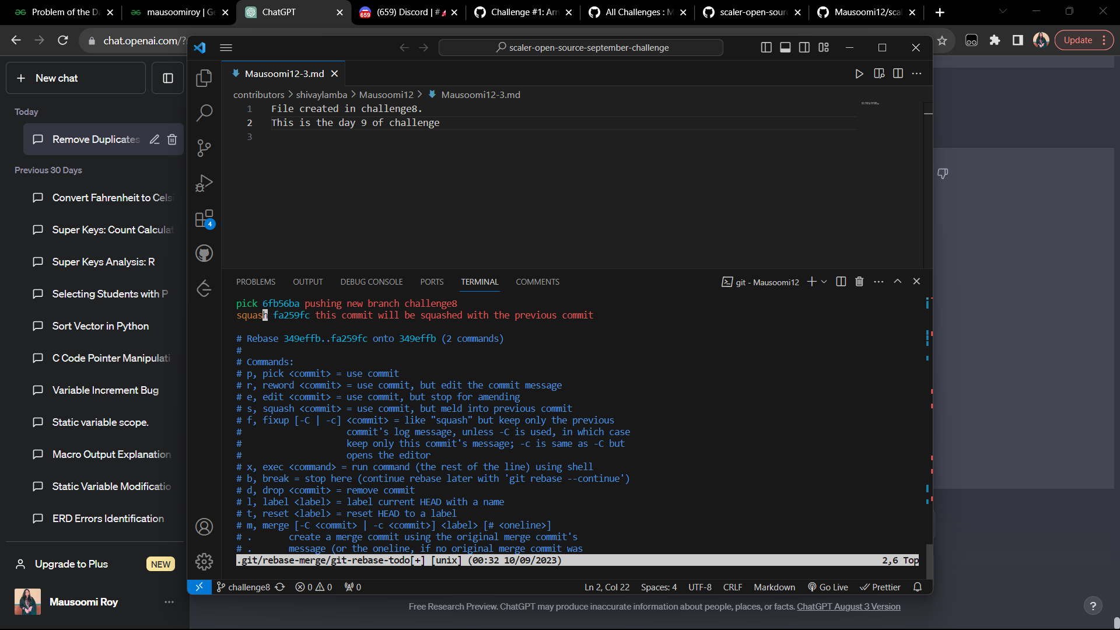Image resolution: width=1120 pixels, height=630 pixels.
Task: Open the Run and Debug panel
Action: (x=204, y=183)
